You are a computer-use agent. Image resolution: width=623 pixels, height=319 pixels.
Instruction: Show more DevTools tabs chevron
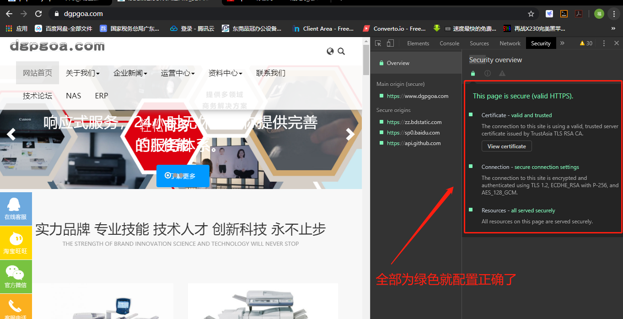pos(562,43)
